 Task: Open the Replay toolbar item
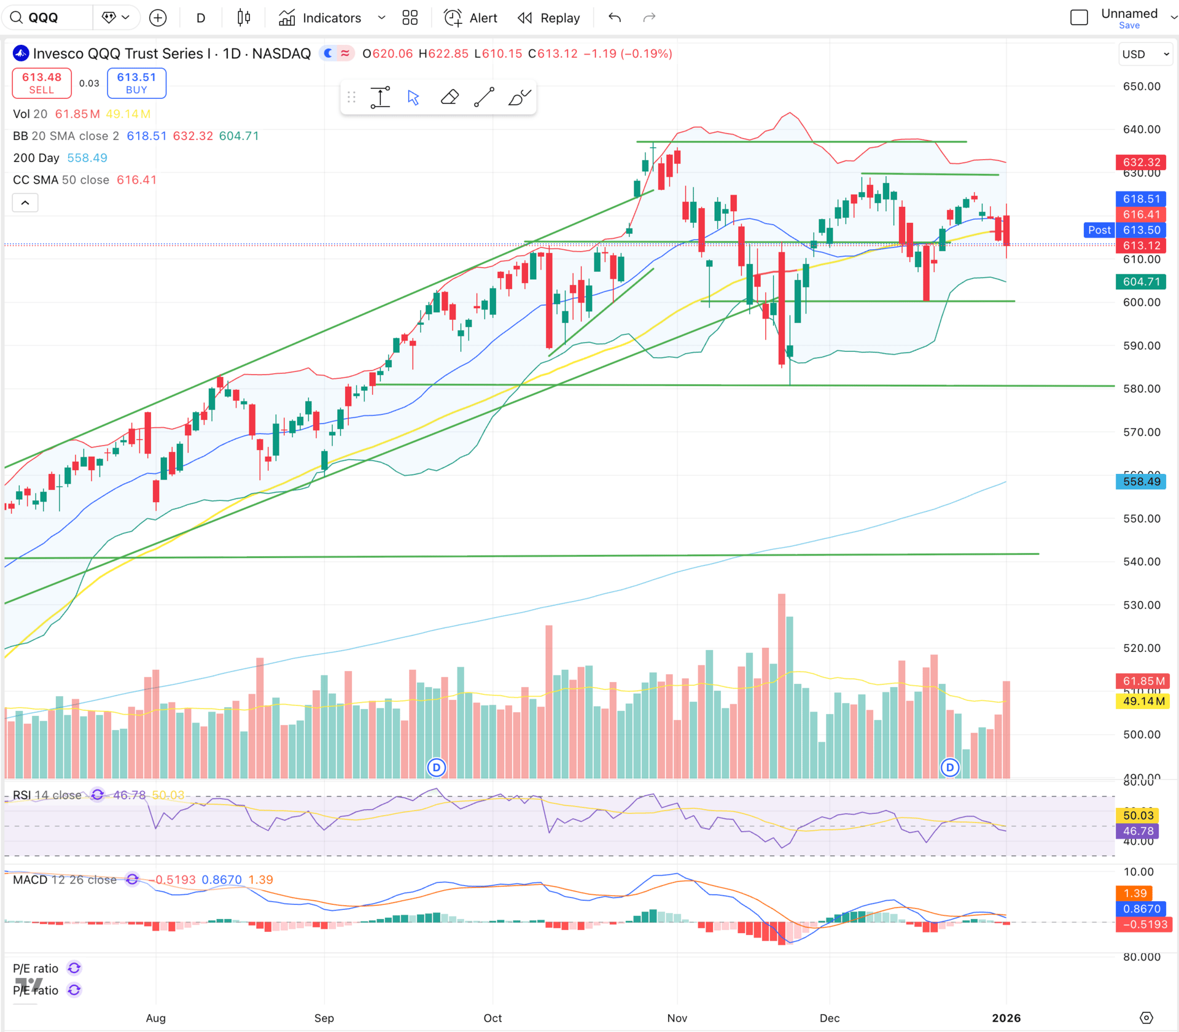[549, 18]
